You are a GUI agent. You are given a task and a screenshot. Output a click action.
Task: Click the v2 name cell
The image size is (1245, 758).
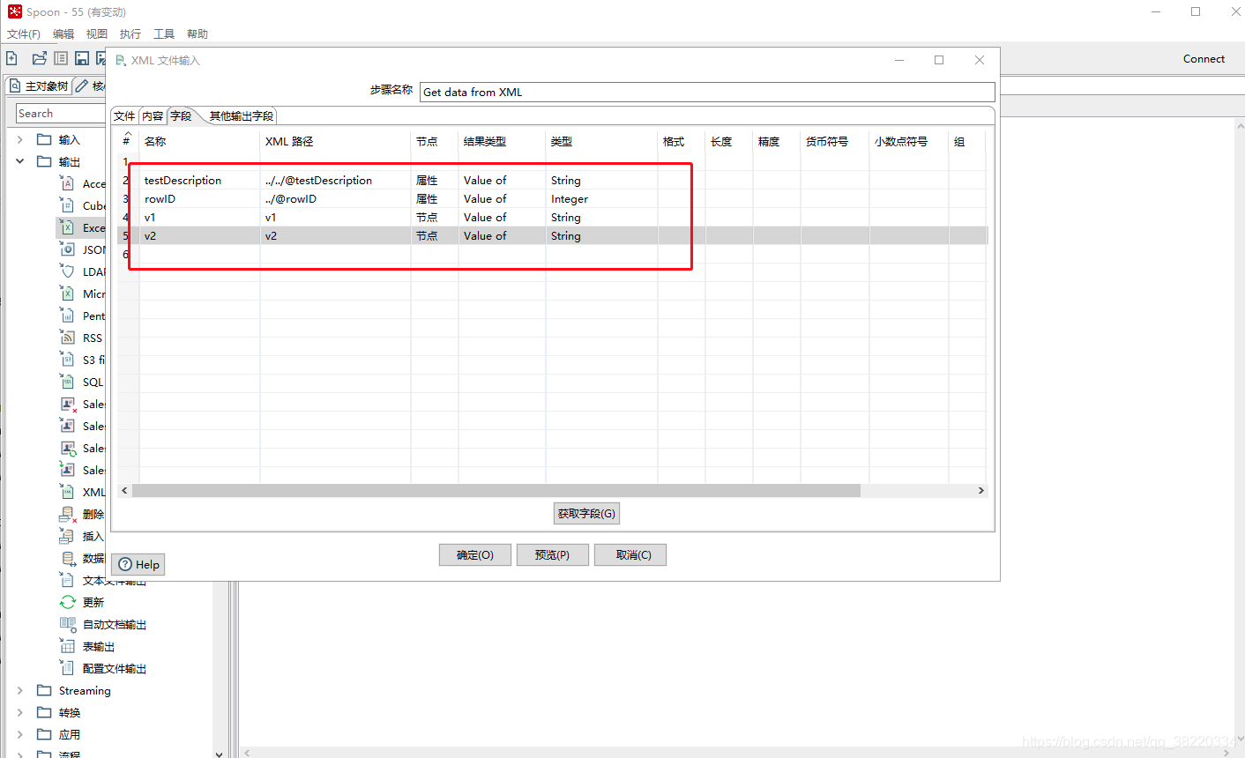199,235
